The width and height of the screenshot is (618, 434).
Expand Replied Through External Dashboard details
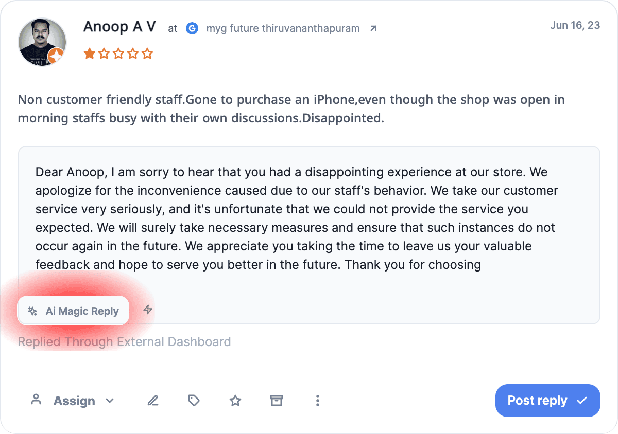[124, 341]
